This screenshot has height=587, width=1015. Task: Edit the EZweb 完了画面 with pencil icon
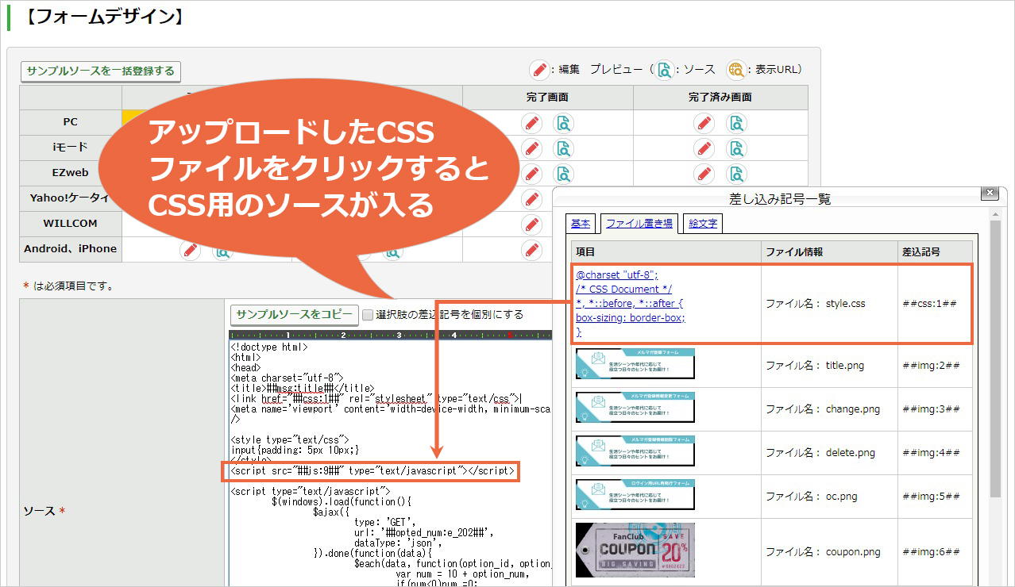point(532,174)
